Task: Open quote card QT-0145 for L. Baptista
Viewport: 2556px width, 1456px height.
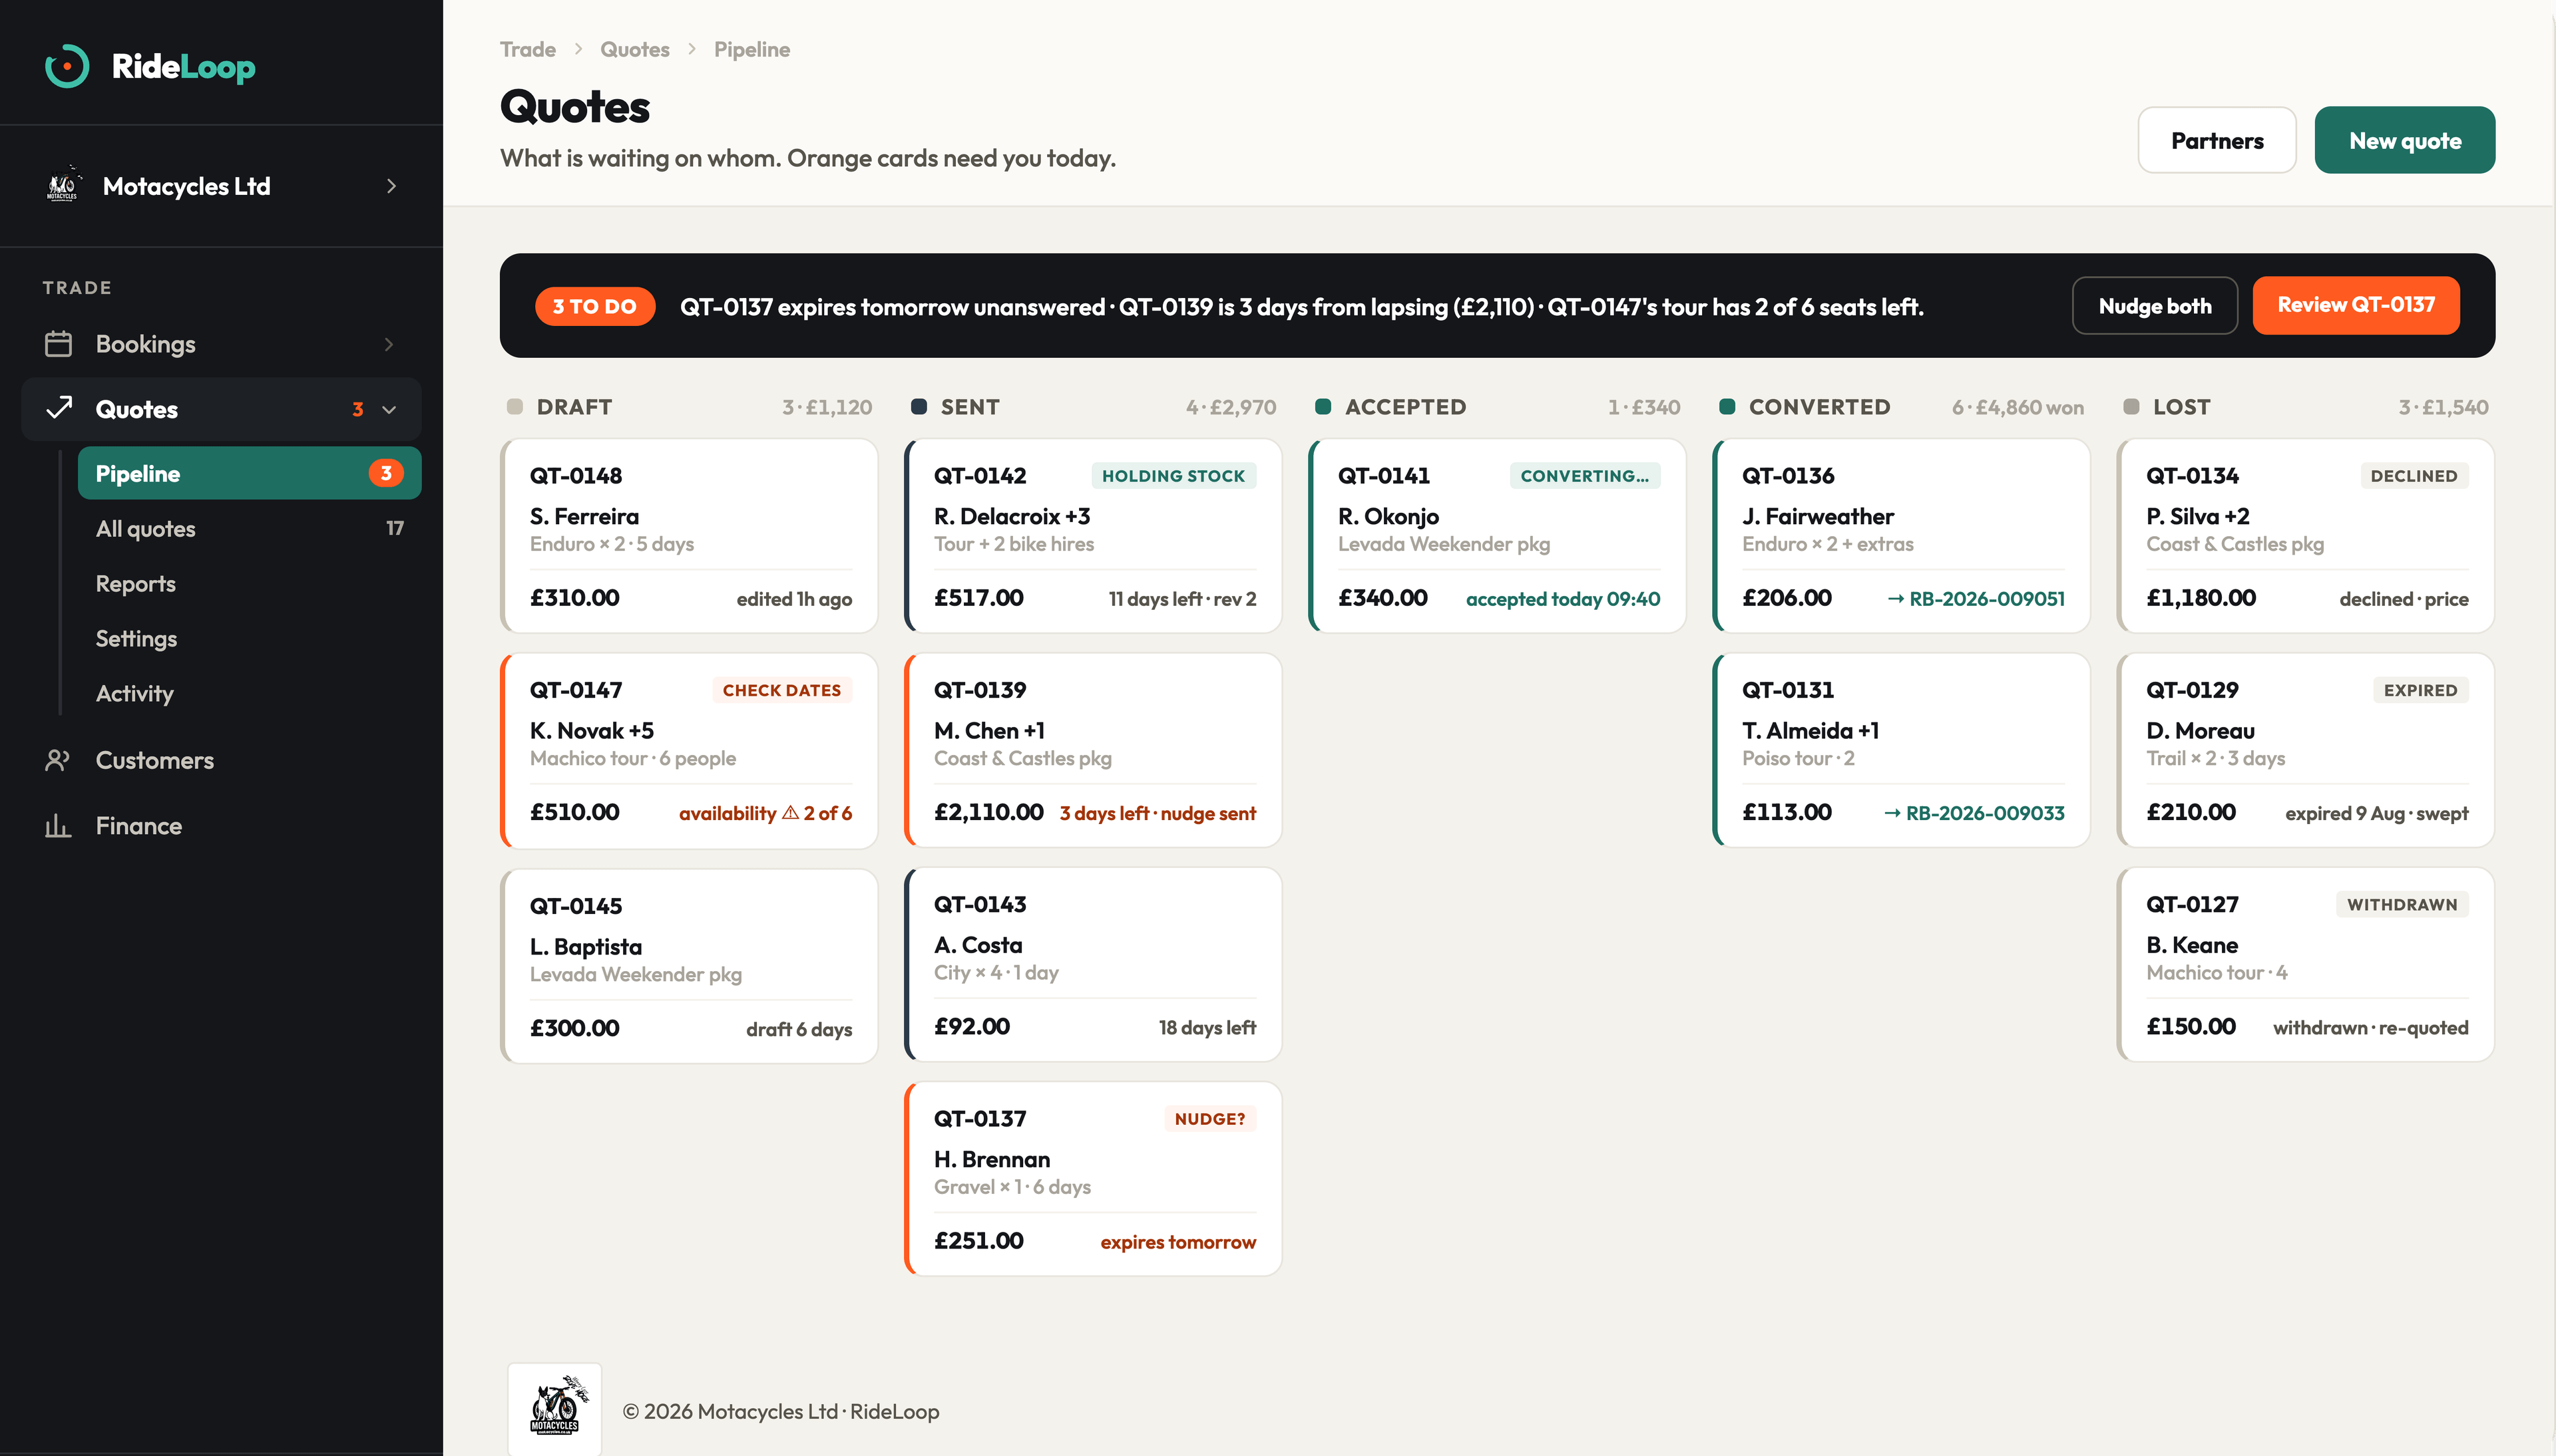Action: coord(690,966)
